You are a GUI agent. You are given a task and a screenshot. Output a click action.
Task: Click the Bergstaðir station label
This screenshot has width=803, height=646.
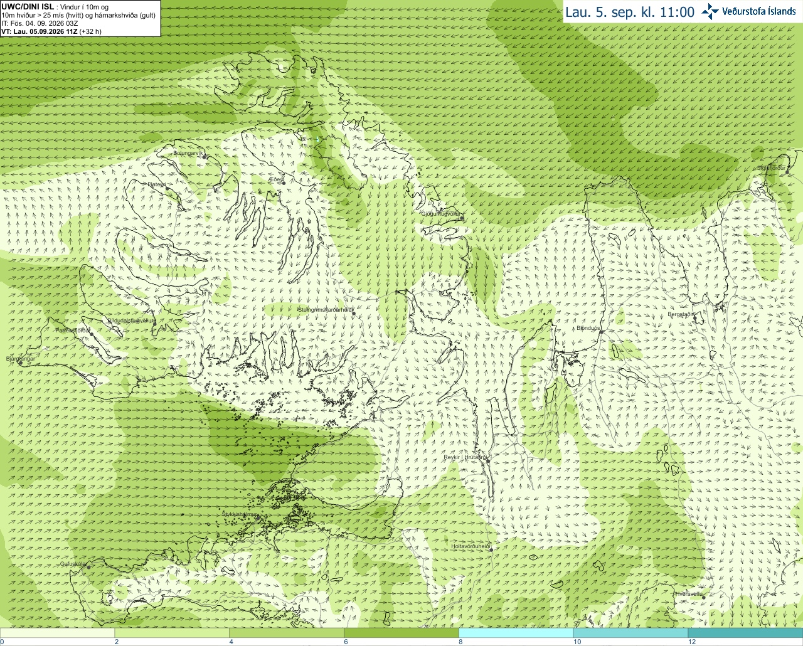[x=681, y=314]
